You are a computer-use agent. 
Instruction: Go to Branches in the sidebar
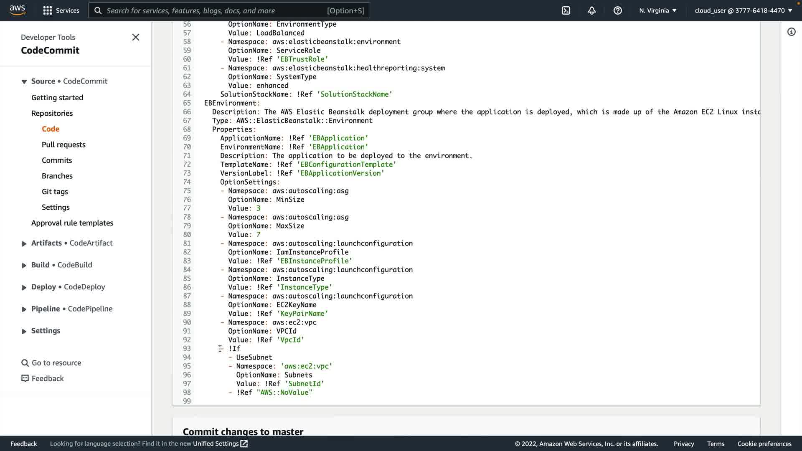click(x=57, y=176)
